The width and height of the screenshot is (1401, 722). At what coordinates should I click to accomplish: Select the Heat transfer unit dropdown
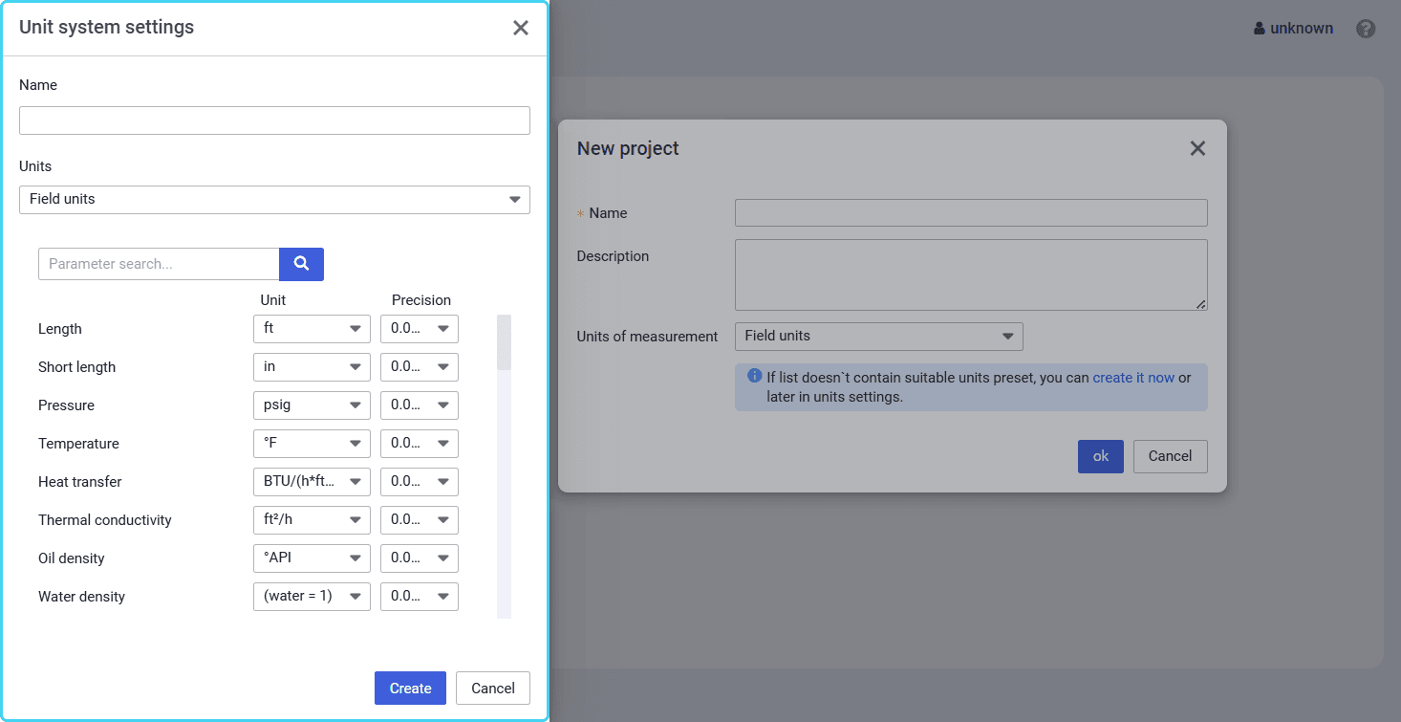point(312,482)
